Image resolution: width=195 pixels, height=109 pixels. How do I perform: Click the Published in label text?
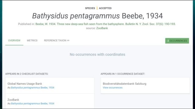[x=27, y=24]
